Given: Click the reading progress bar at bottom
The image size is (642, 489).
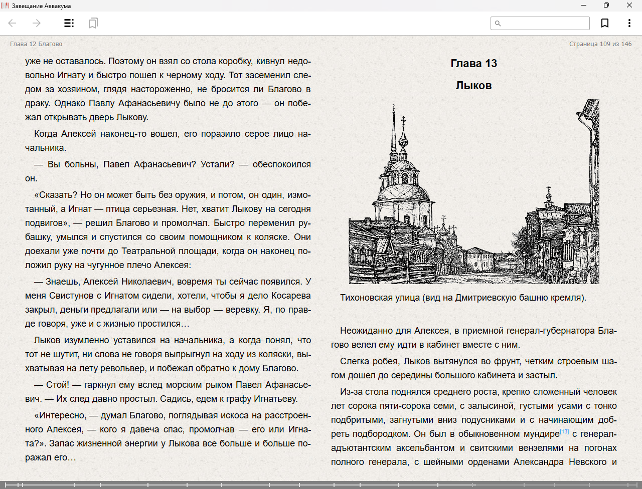Looking at the screenshot, I should click(321, 484).
